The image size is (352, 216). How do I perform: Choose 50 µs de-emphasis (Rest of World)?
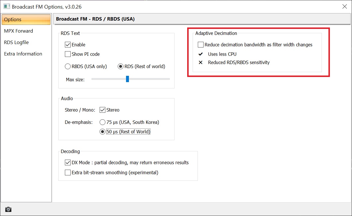click(x=102, y=132)
